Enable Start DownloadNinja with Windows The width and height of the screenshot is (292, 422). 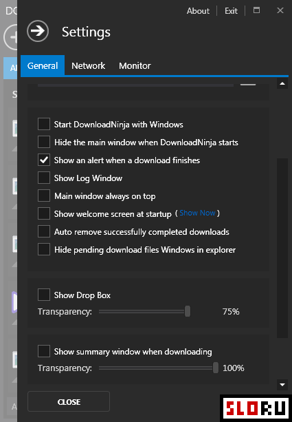click(44, 124)
